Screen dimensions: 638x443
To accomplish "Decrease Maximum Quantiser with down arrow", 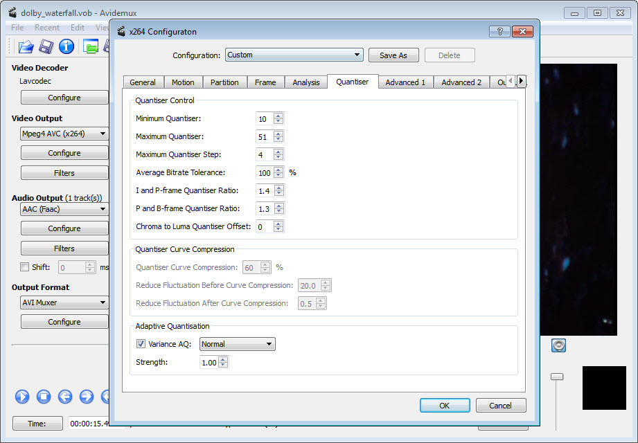I will pos(278,139).
